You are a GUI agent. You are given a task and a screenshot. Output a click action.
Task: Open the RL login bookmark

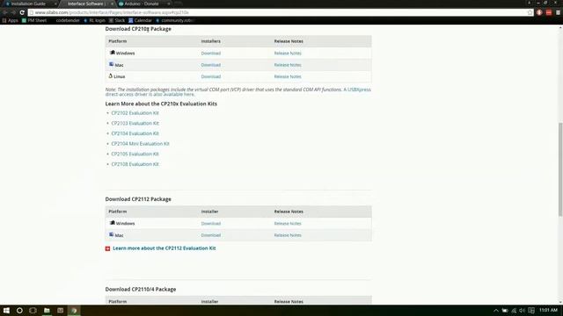(94, 20)
